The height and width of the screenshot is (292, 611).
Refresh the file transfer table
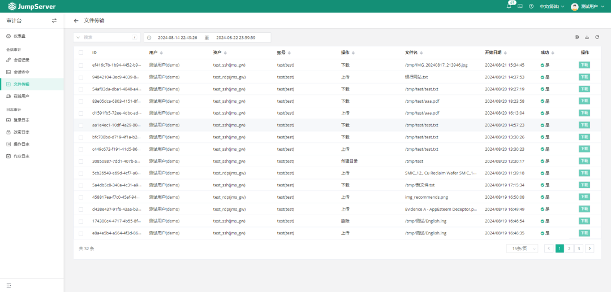pyautogui.click(x=597, y=37)
